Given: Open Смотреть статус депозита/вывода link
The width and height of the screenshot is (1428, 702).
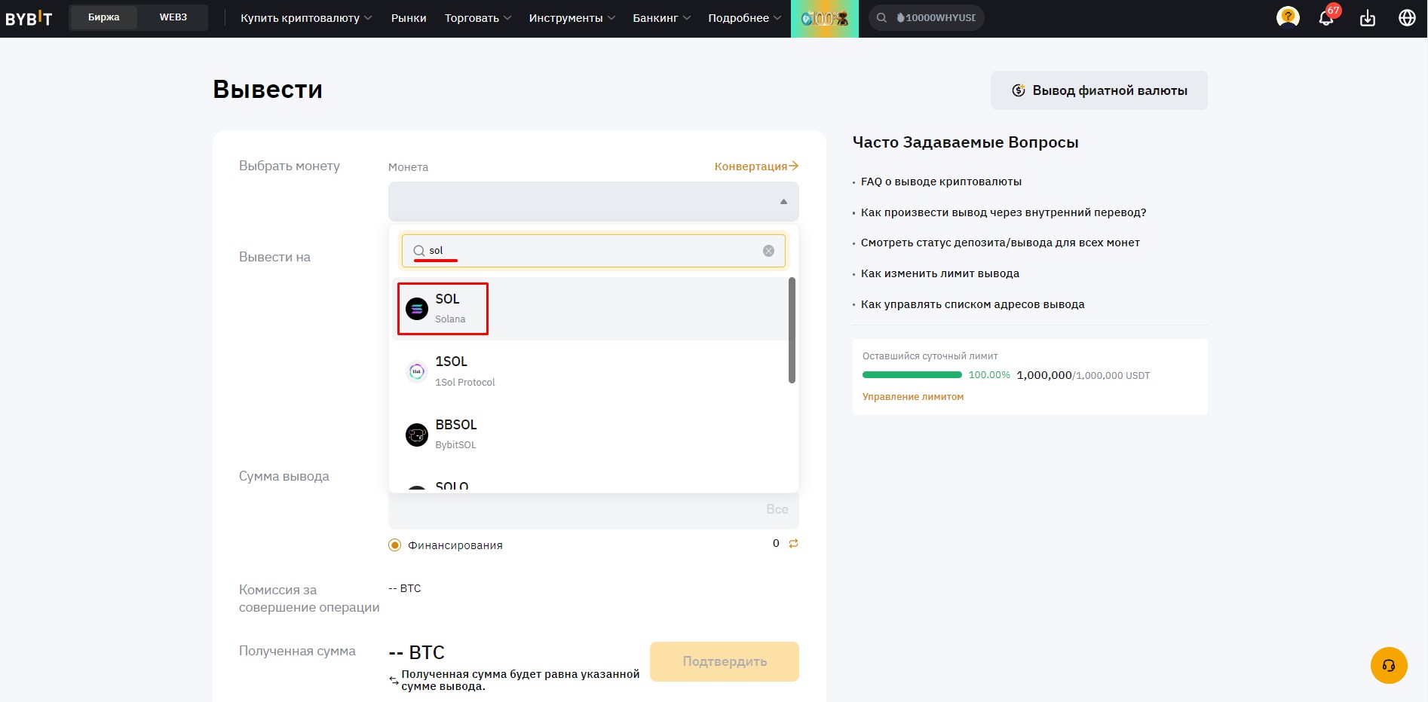Looking at the screenshot, I should [1001, 243].
